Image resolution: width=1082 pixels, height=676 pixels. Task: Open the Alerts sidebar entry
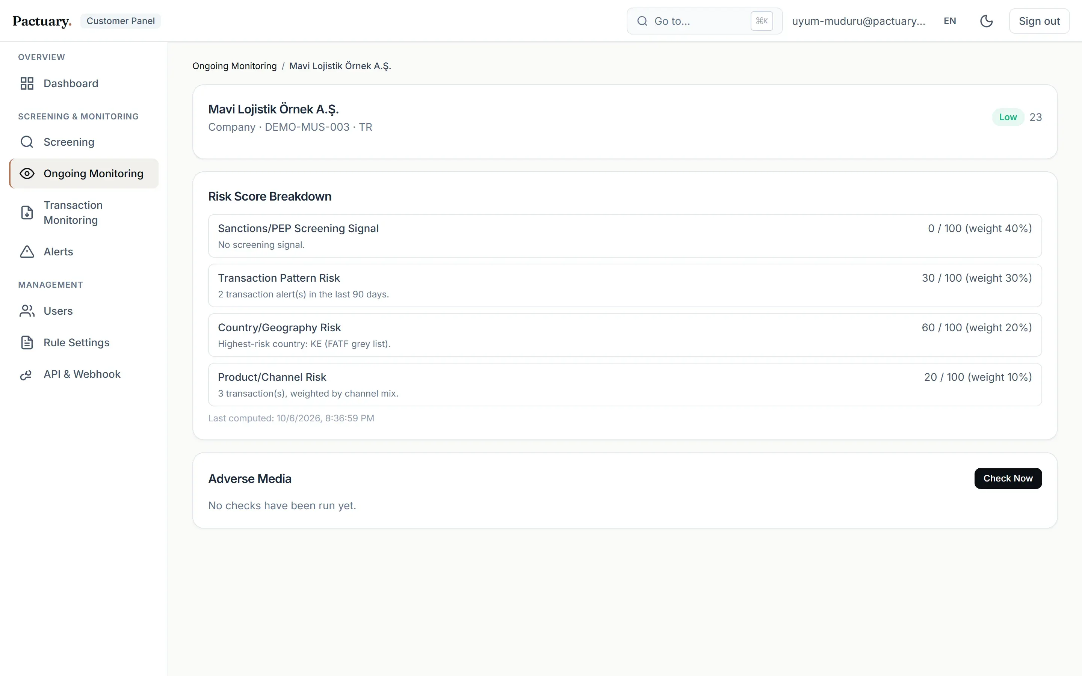click(84, 252)
